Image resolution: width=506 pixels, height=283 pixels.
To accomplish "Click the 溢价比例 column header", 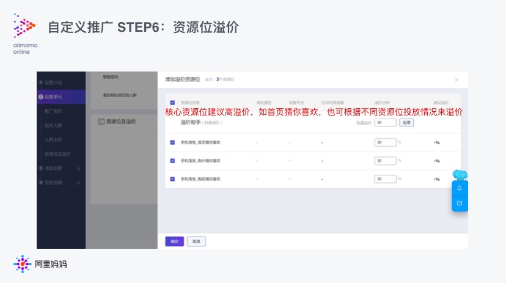I will 382,103.
